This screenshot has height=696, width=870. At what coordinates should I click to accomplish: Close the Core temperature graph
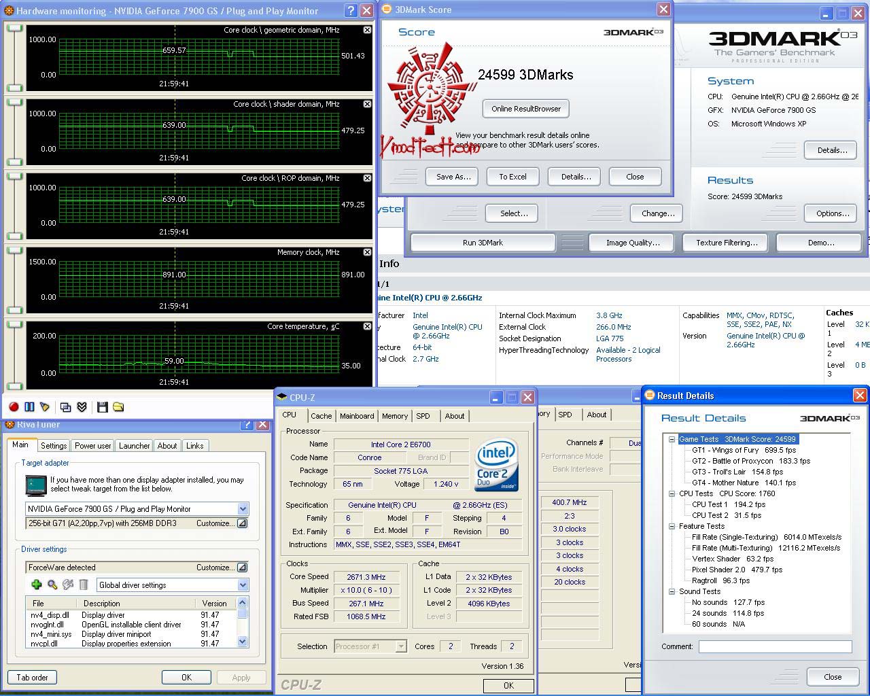pyautogui.click(x=368, y=326)
